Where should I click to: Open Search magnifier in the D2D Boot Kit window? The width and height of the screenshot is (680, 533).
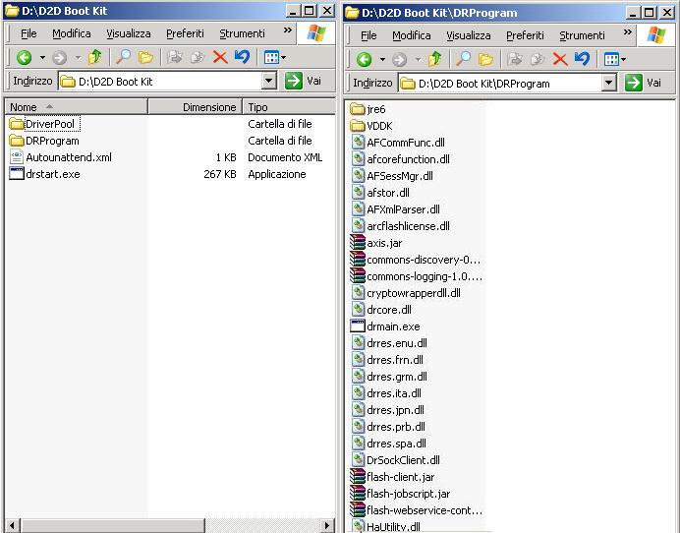[x=124, y=58]
